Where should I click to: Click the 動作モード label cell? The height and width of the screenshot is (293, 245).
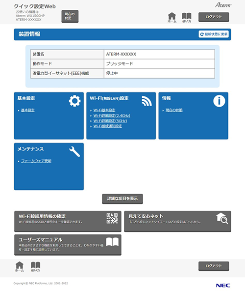tap(67, 64)
